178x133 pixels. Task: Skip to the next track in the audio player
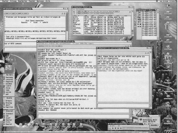pos(121,128)
